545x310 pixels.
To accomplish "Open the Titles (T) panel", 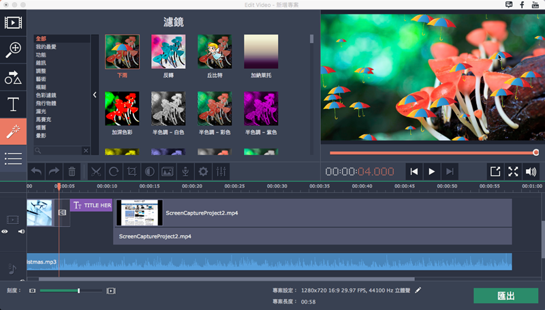I will pyautogui.click(x=13, y=104).
